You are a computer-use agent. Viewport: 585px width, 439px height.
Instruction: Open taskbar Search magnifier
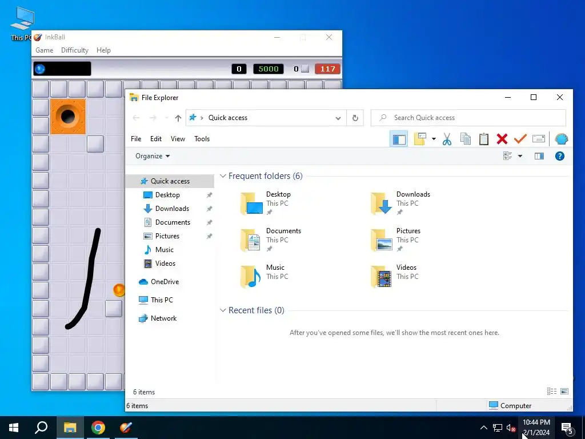pos(41,428)
